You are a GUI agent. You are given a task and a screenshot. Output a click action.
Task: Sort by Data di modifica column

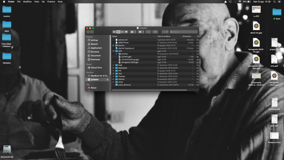168,36
